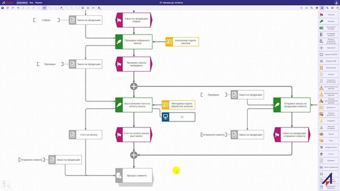
Task: Click the upper AND plus gateway on the diagram
Action: [134, 86]
